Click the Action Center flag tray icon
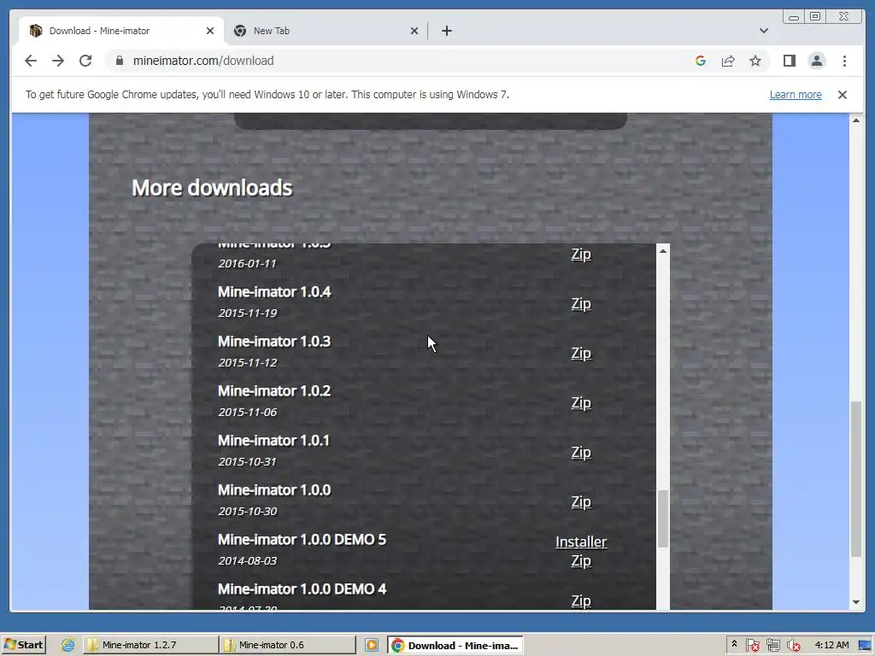Screen dimensions: 875x656 752,646
